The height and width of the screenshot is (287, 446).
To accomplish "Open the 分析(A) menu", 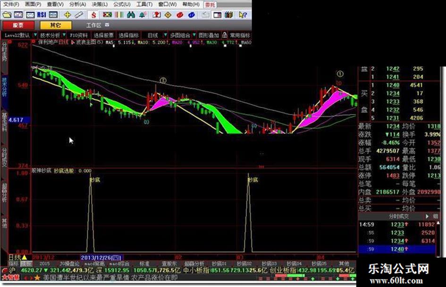I will pyautogui.click(x=77, y=4).
